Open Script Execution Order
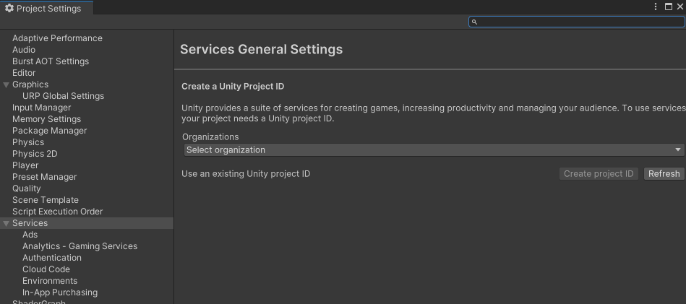686x304 pixels. pos(57,212)
